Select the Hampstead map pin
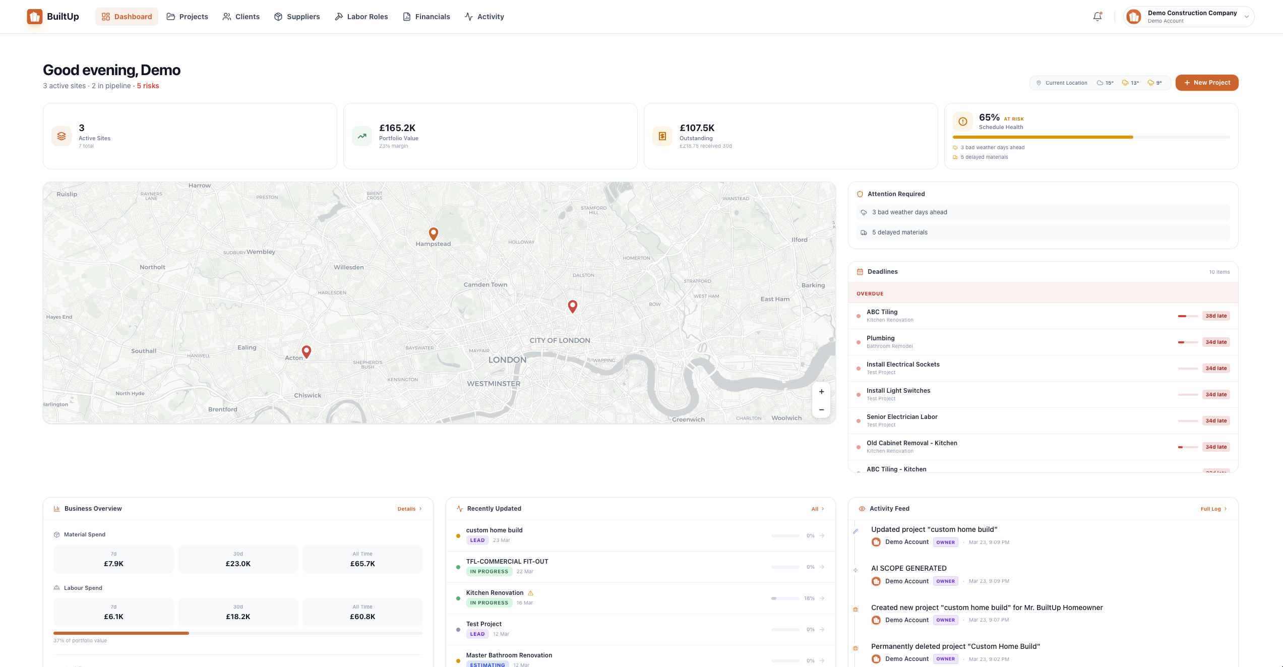Viewport: 1283px width, 667px height. pos(434,233)
